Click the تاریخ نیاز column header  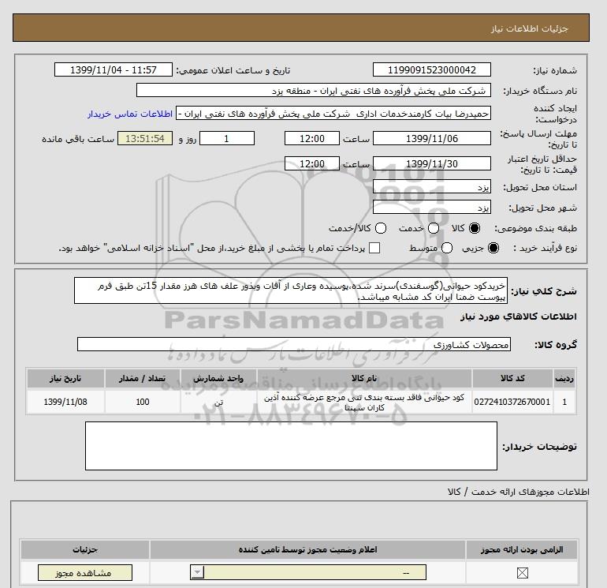tap(65, 378)
